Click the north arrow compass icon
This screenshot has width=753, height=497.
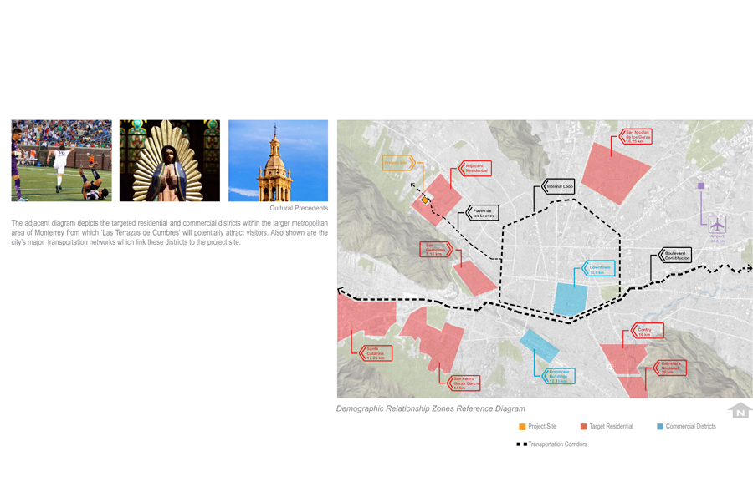tap(740, 410)
